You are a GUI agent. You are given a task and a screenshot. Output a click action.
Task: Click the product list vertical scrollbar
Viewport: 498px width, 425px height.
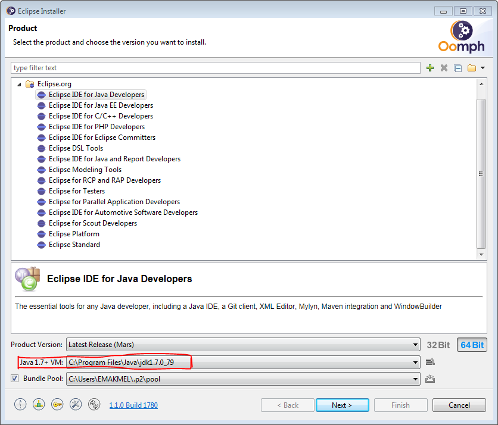click(x=481, y=174)
